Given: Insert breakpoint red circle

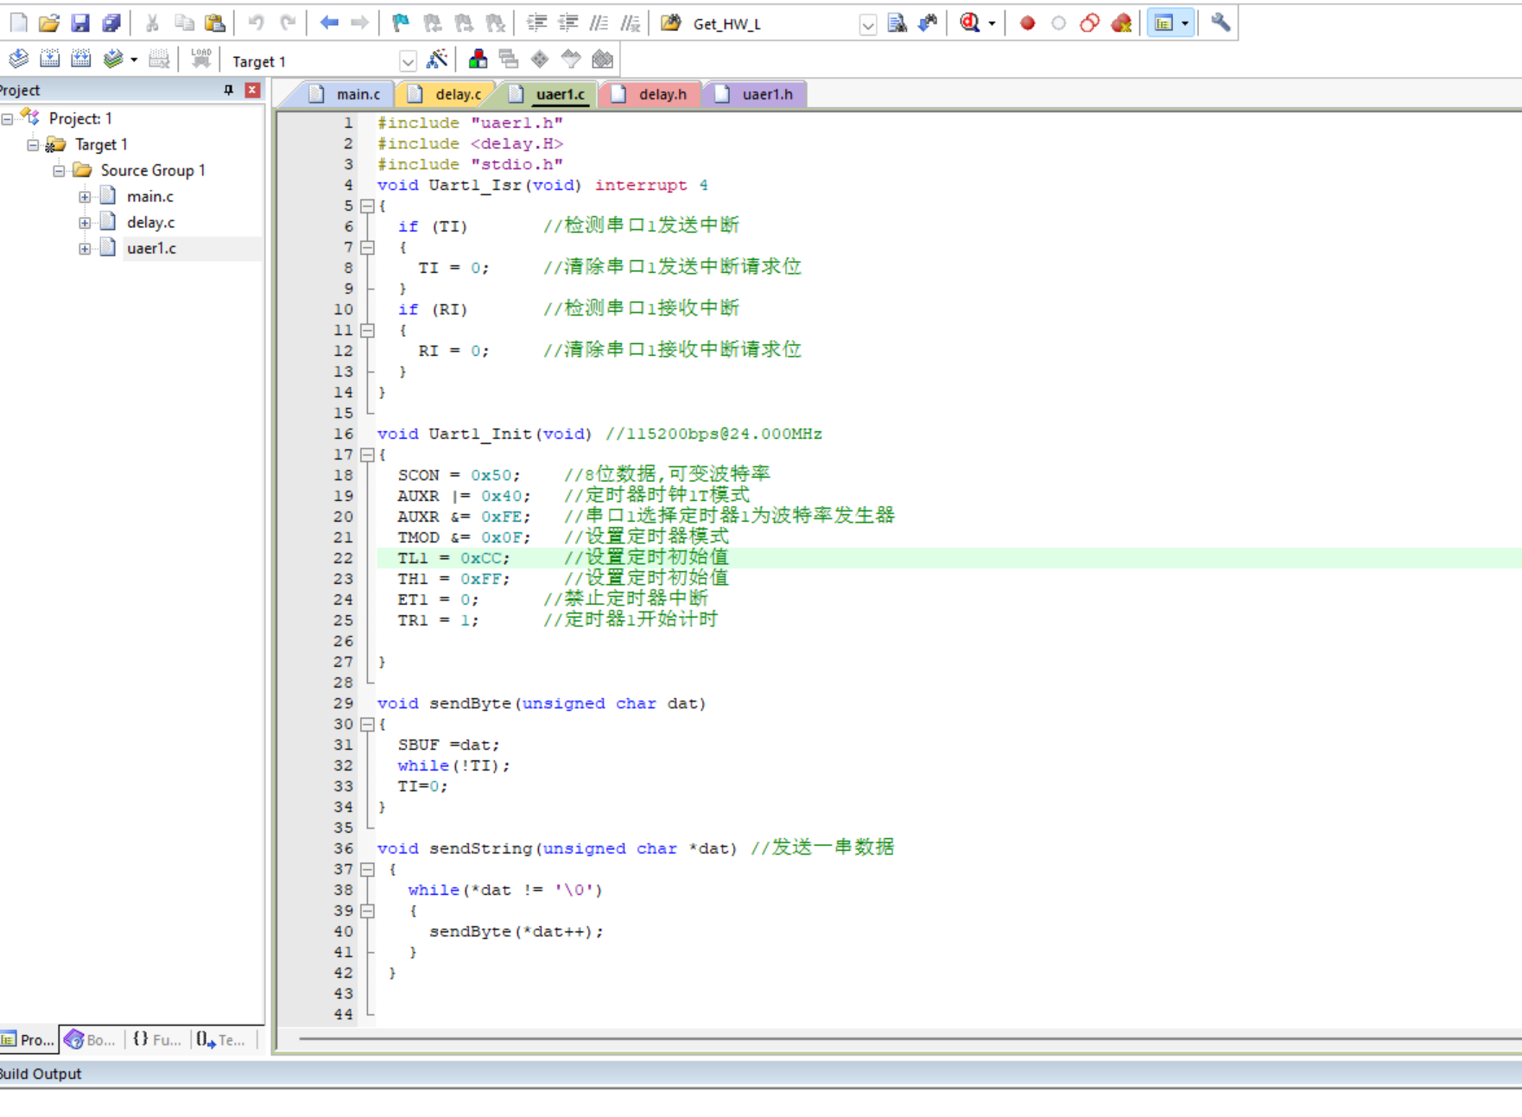Looking at the screenshot, I should 1027,23.
